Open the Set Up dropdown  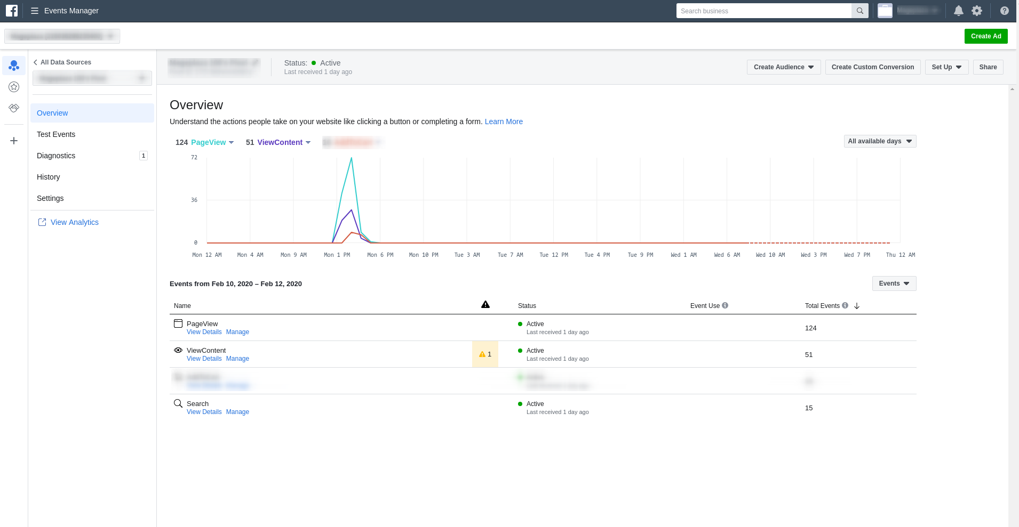click(946, 67)
